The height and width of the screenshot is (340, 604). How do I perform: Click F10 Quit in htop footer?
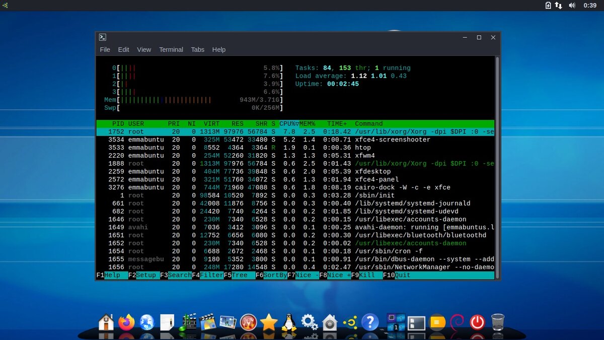(x=398, y=276)
